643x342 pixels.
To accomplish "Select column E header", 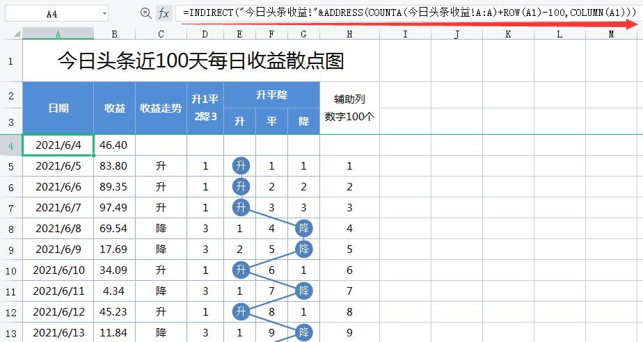I will [239, 34].
